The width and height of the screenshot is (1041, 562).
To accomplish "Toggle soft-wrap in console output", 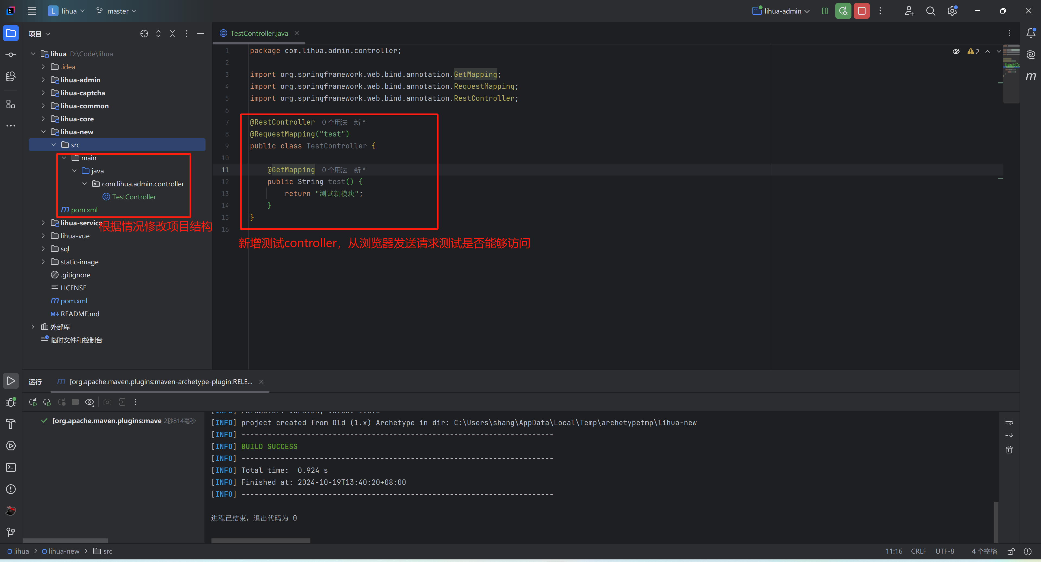I will tap(1009, 422).
